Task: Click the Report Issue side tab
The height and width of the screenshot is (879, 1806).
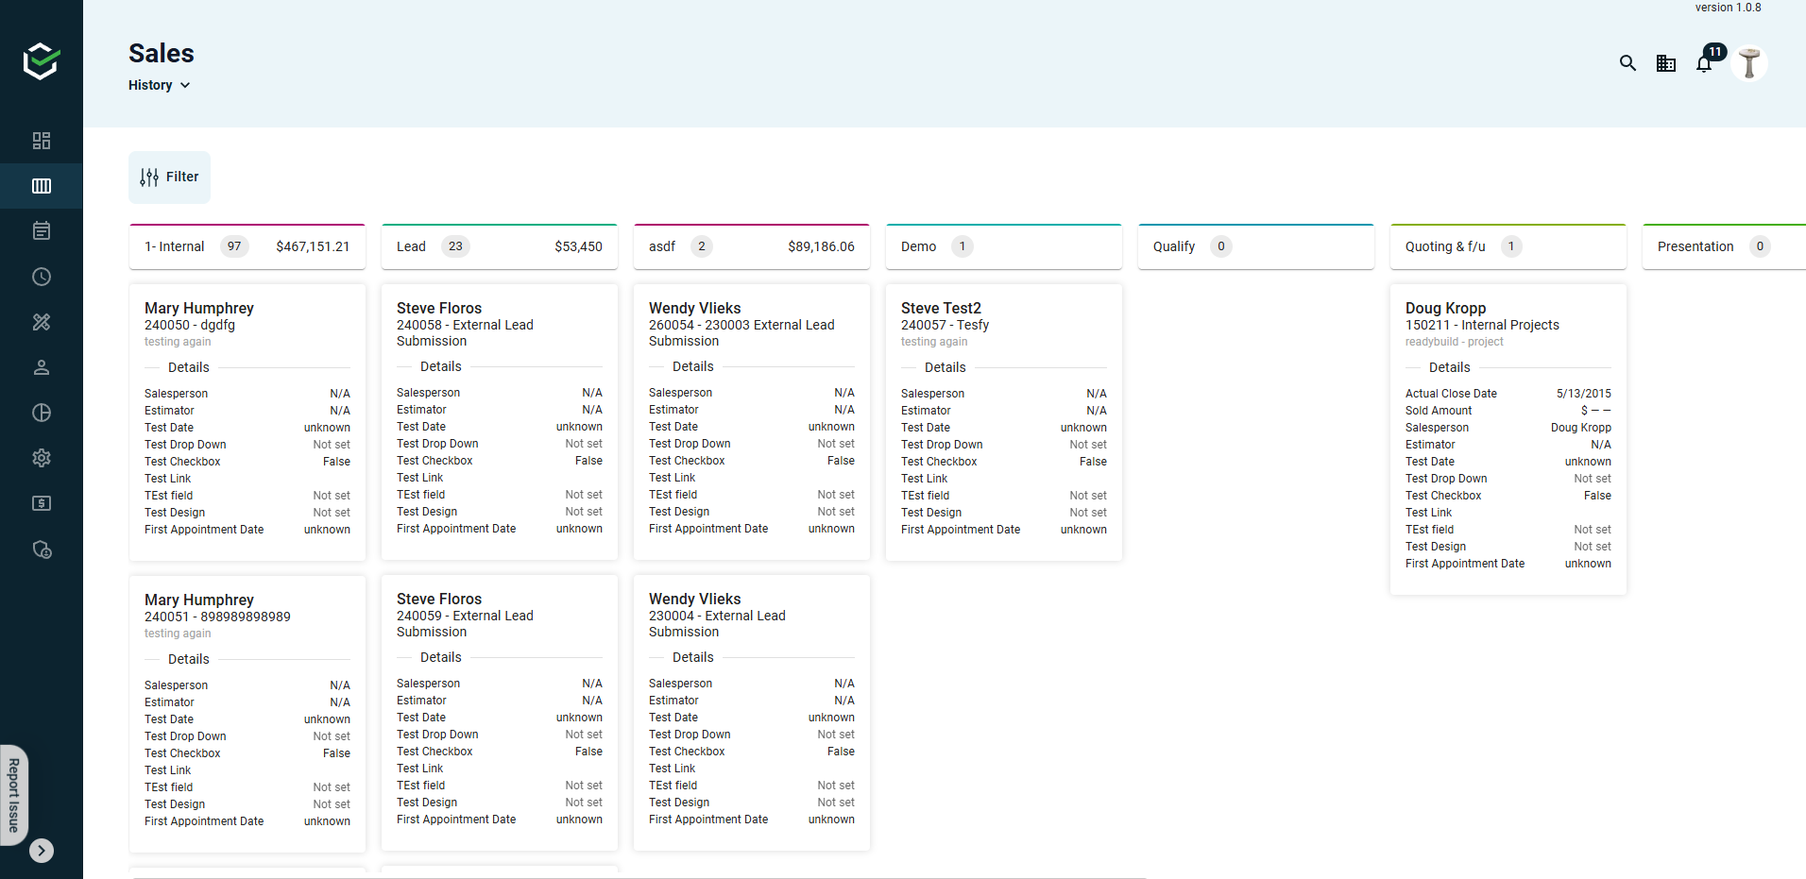Action: pos(13,795)
